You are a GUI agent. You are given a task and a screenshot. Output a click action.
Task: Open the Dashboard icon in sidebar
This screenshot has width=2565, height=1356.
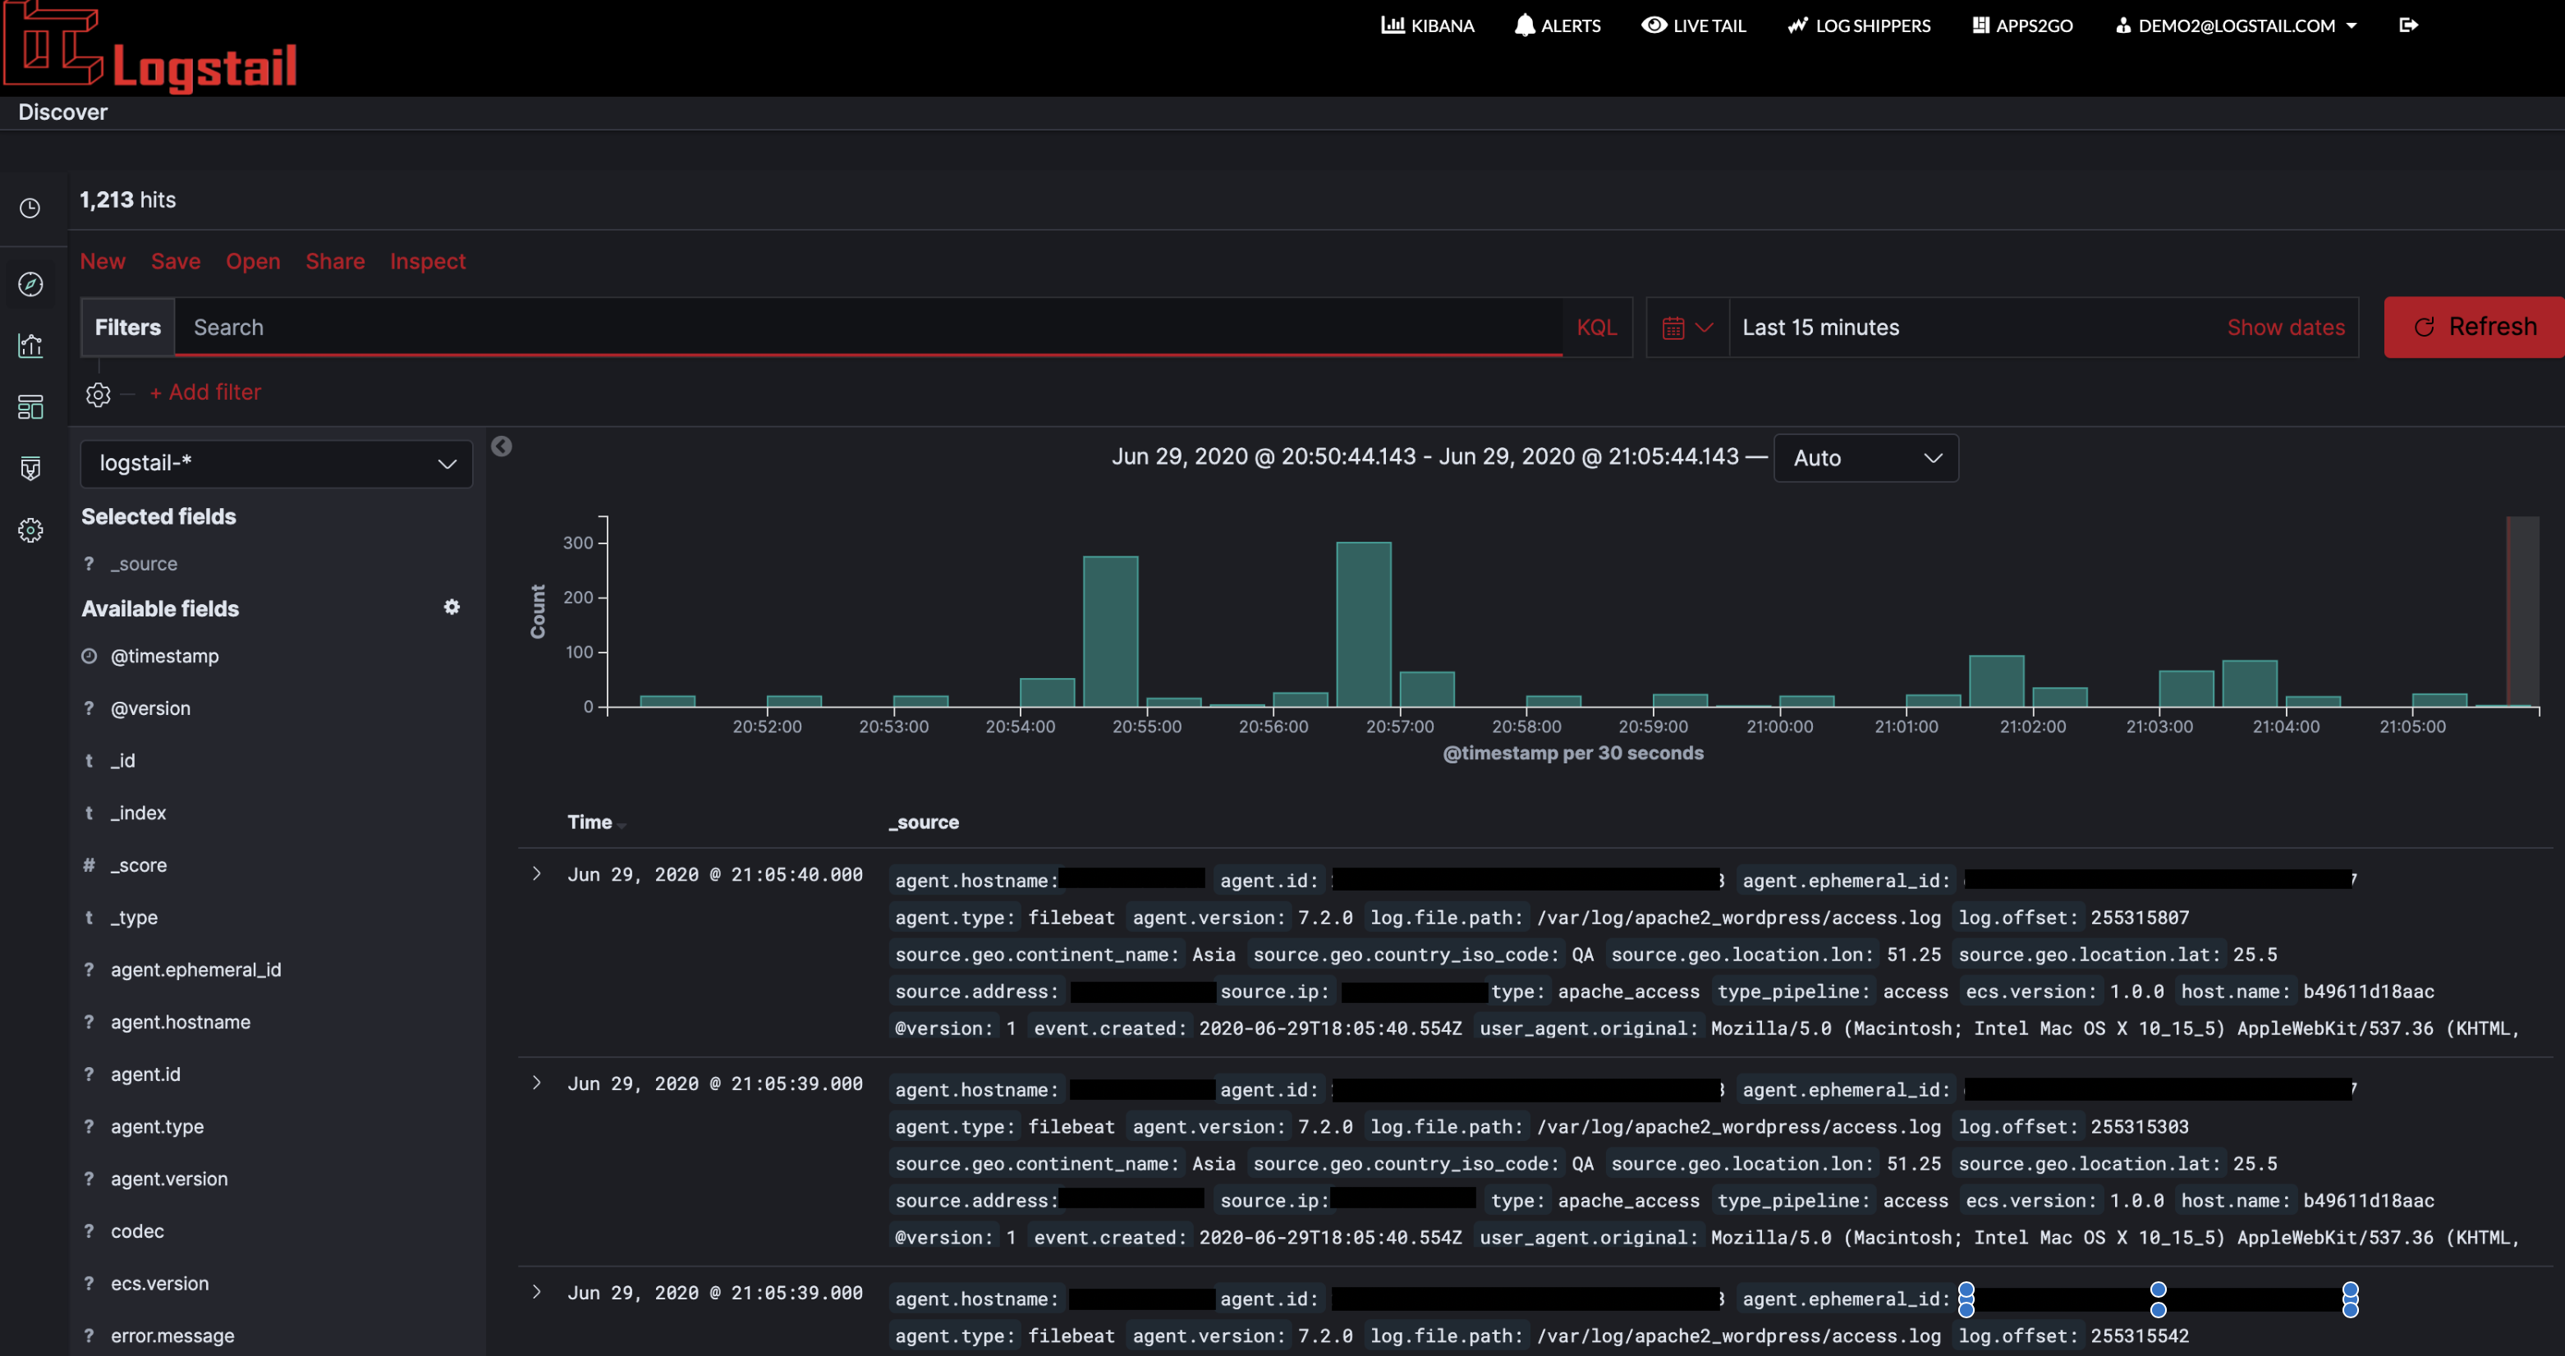31,407
